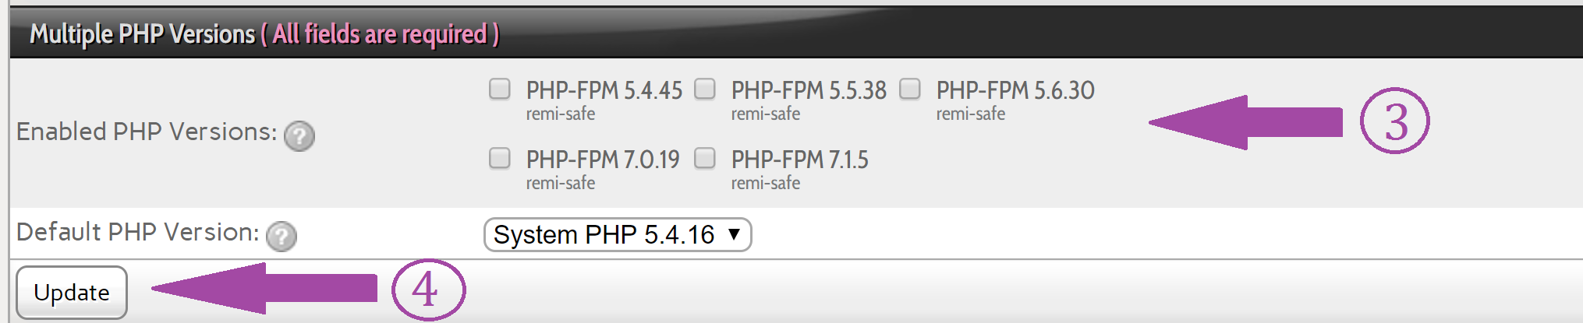
Task: Click the Multiple PHP Versions header title
Action: pos(143,34)
